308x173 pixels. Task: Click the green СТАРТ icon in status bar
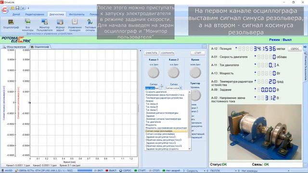pyautogui.click(x=140, y=171)
